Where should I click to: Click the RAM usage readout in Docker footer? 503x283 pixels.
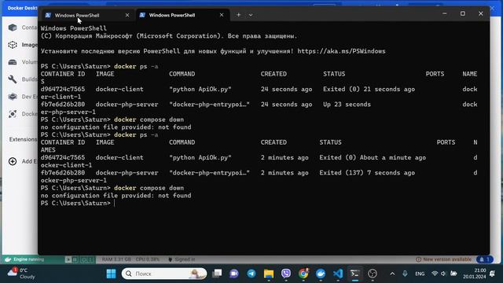(116, 259)
